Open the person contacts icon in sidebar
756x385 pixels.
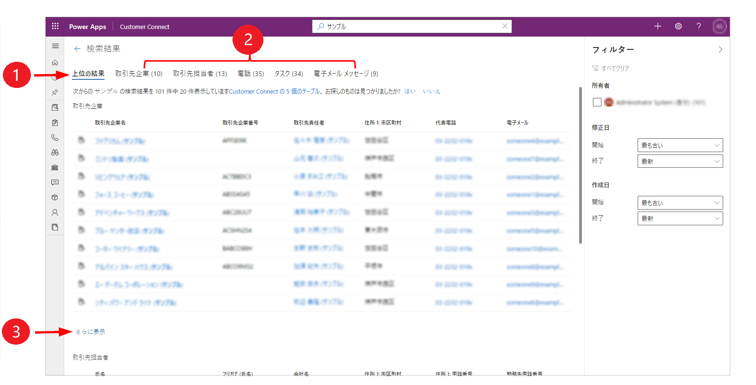tap(55, 212)
